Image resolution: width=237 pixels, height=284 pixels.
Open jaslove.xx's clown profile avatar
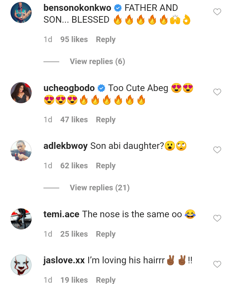click(x=21, y=265)
